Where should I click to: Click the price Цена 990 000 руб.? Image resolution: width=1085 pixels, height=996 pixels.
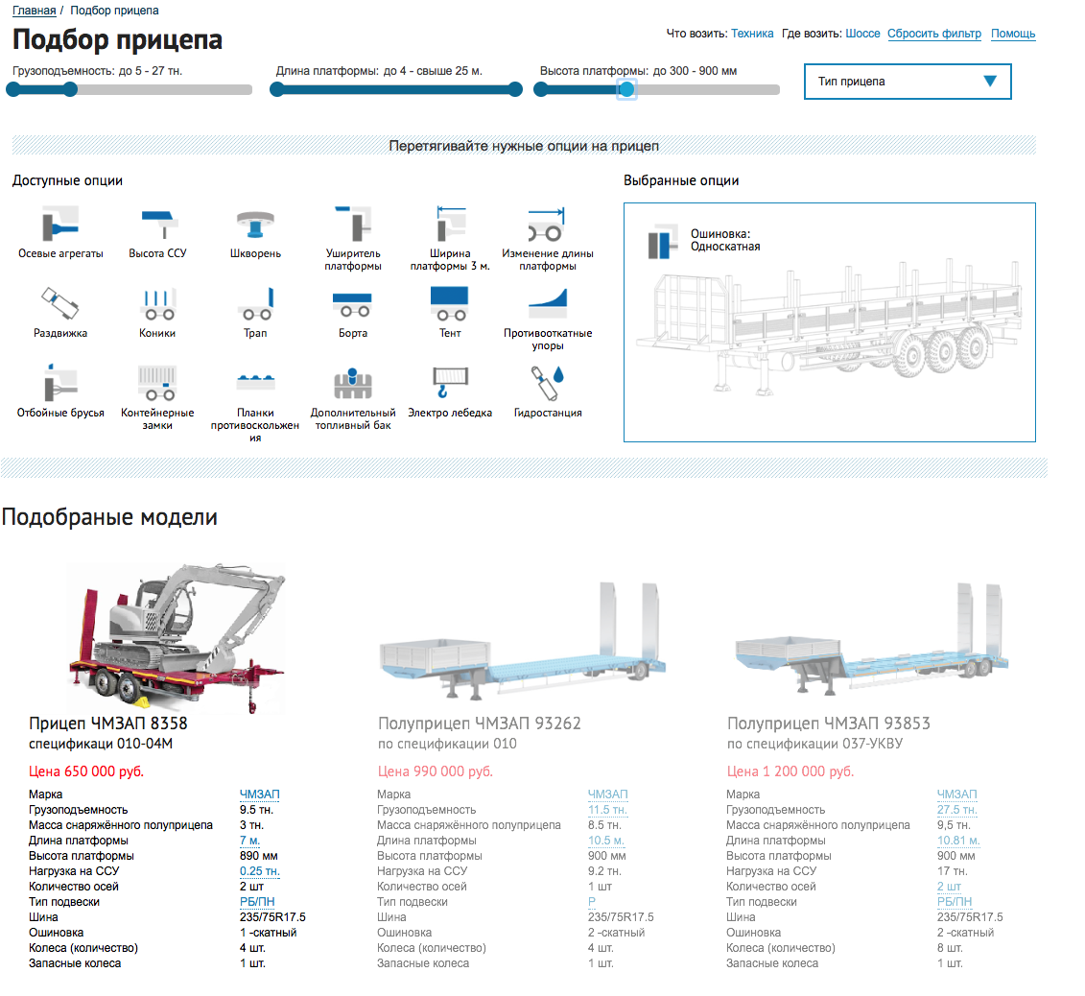coord(436,771)
